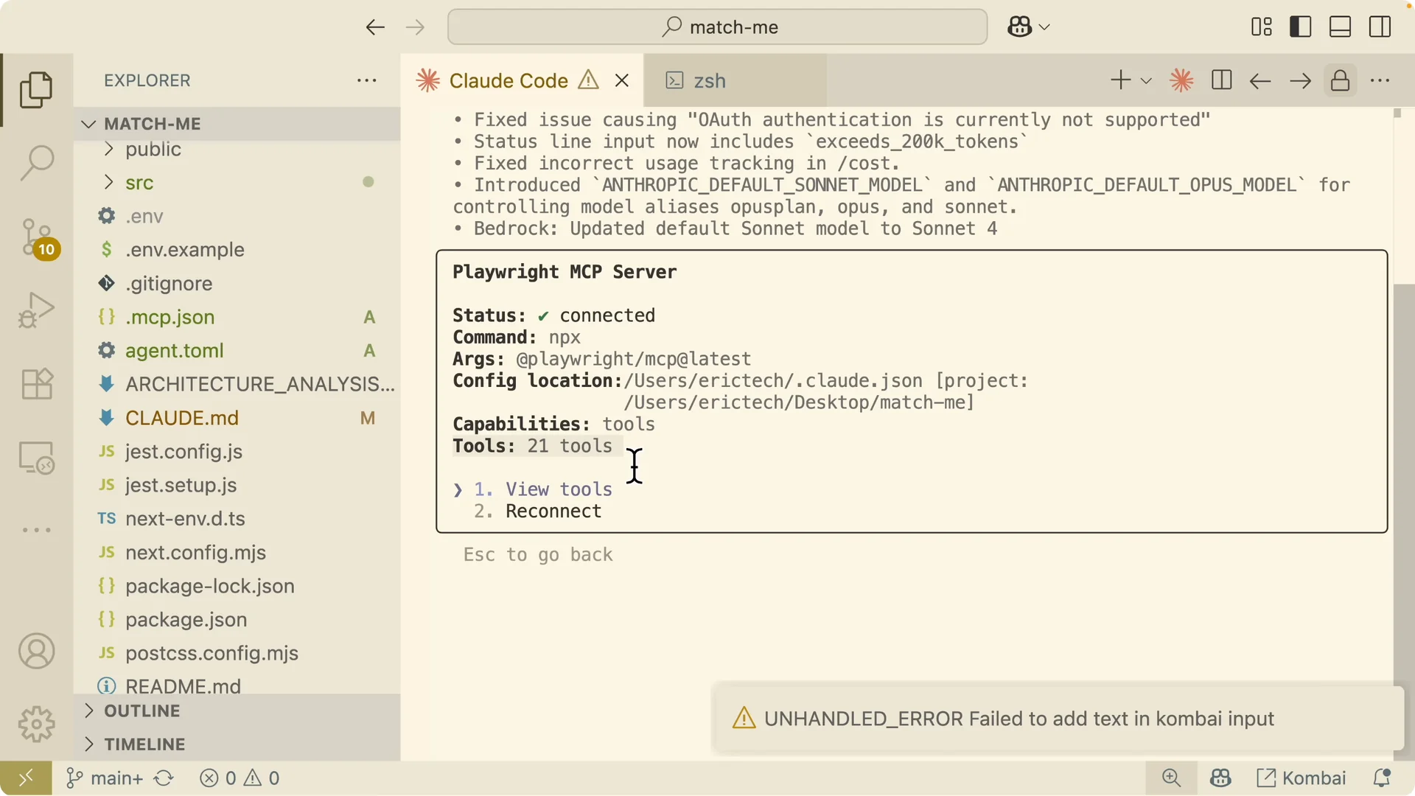
Task: Open .env.example file
Action: (x=237, y=250)
